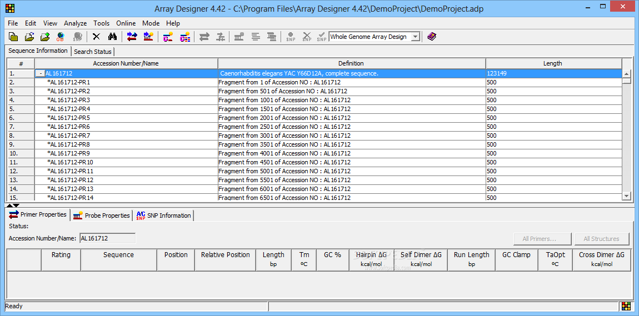Viewport: 639px width, 316px height.
Task: Click the 123149 length value
Action: [496, 74]
